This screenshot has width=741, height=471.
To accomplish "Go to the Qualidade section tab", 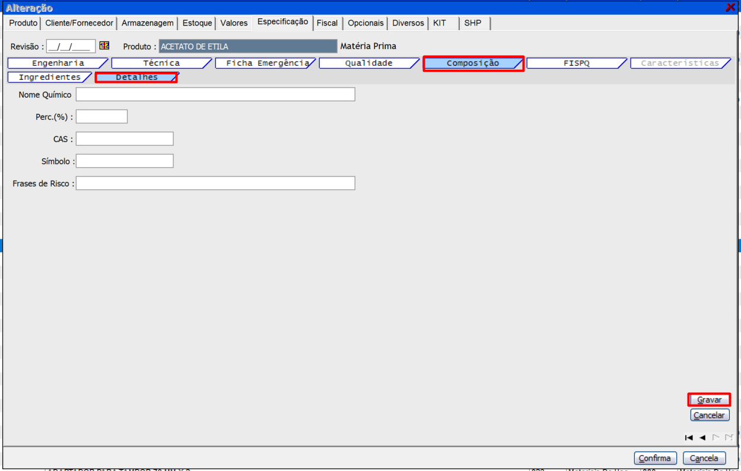I will coord(368,63).
